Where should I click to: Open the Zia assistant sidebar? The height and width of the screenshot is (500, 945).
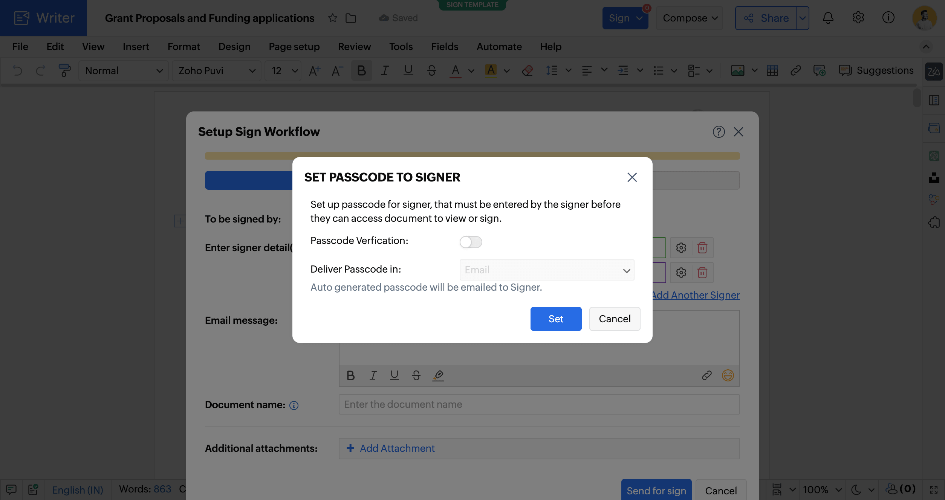point(934,72)
